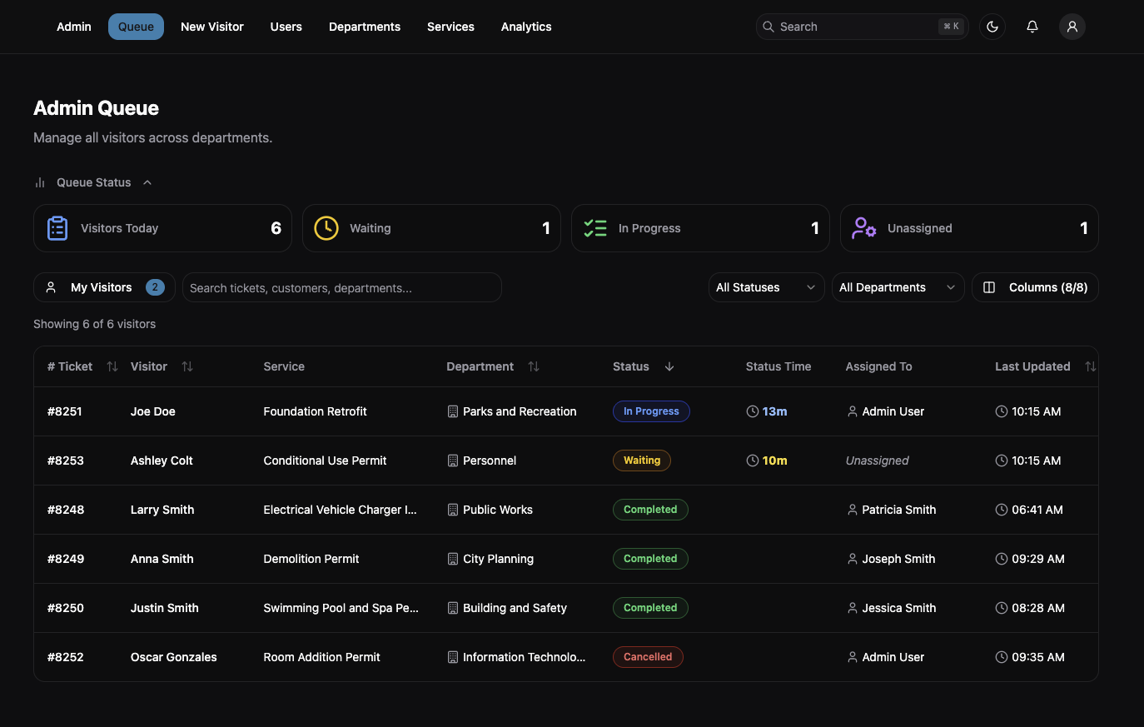This screenshot has height=727, width=1144.
Task: Switch to the Analytics tab
Action: 525,26
